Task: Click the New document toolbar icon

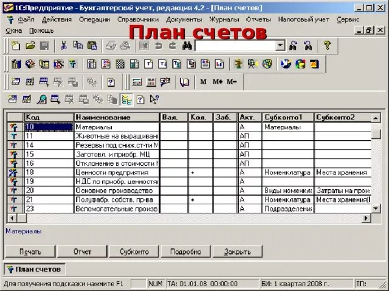Action: tap(16, 46)
